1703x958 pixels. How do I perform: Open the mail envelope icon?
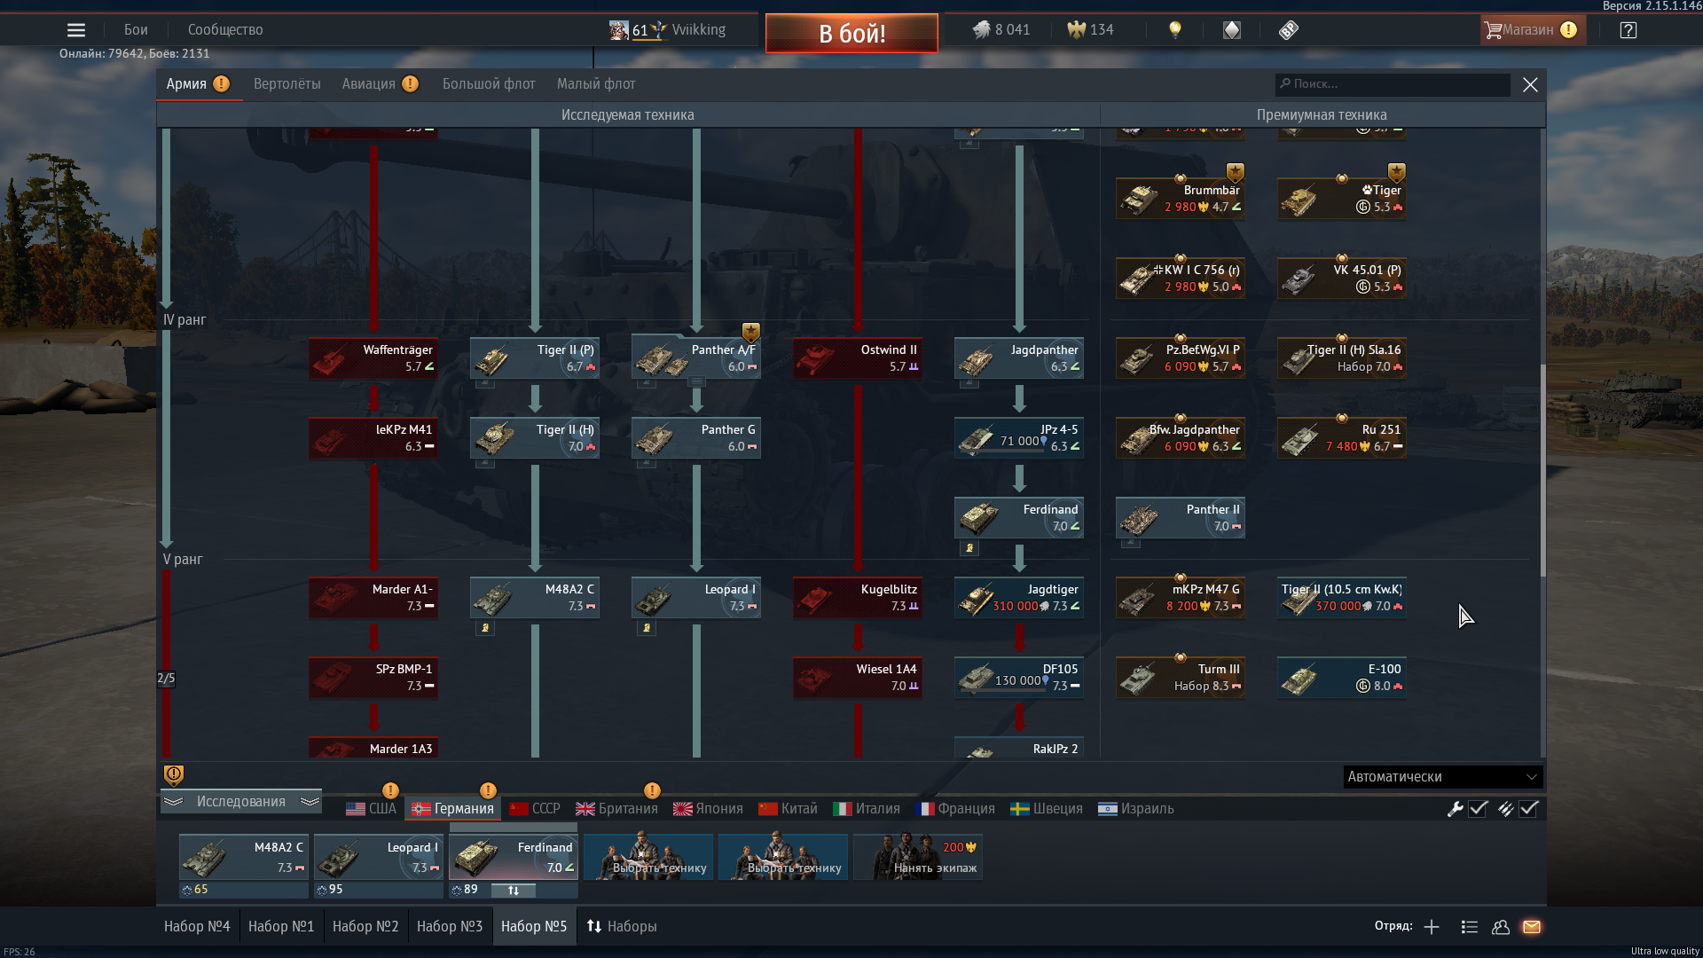coord(1532,927)
